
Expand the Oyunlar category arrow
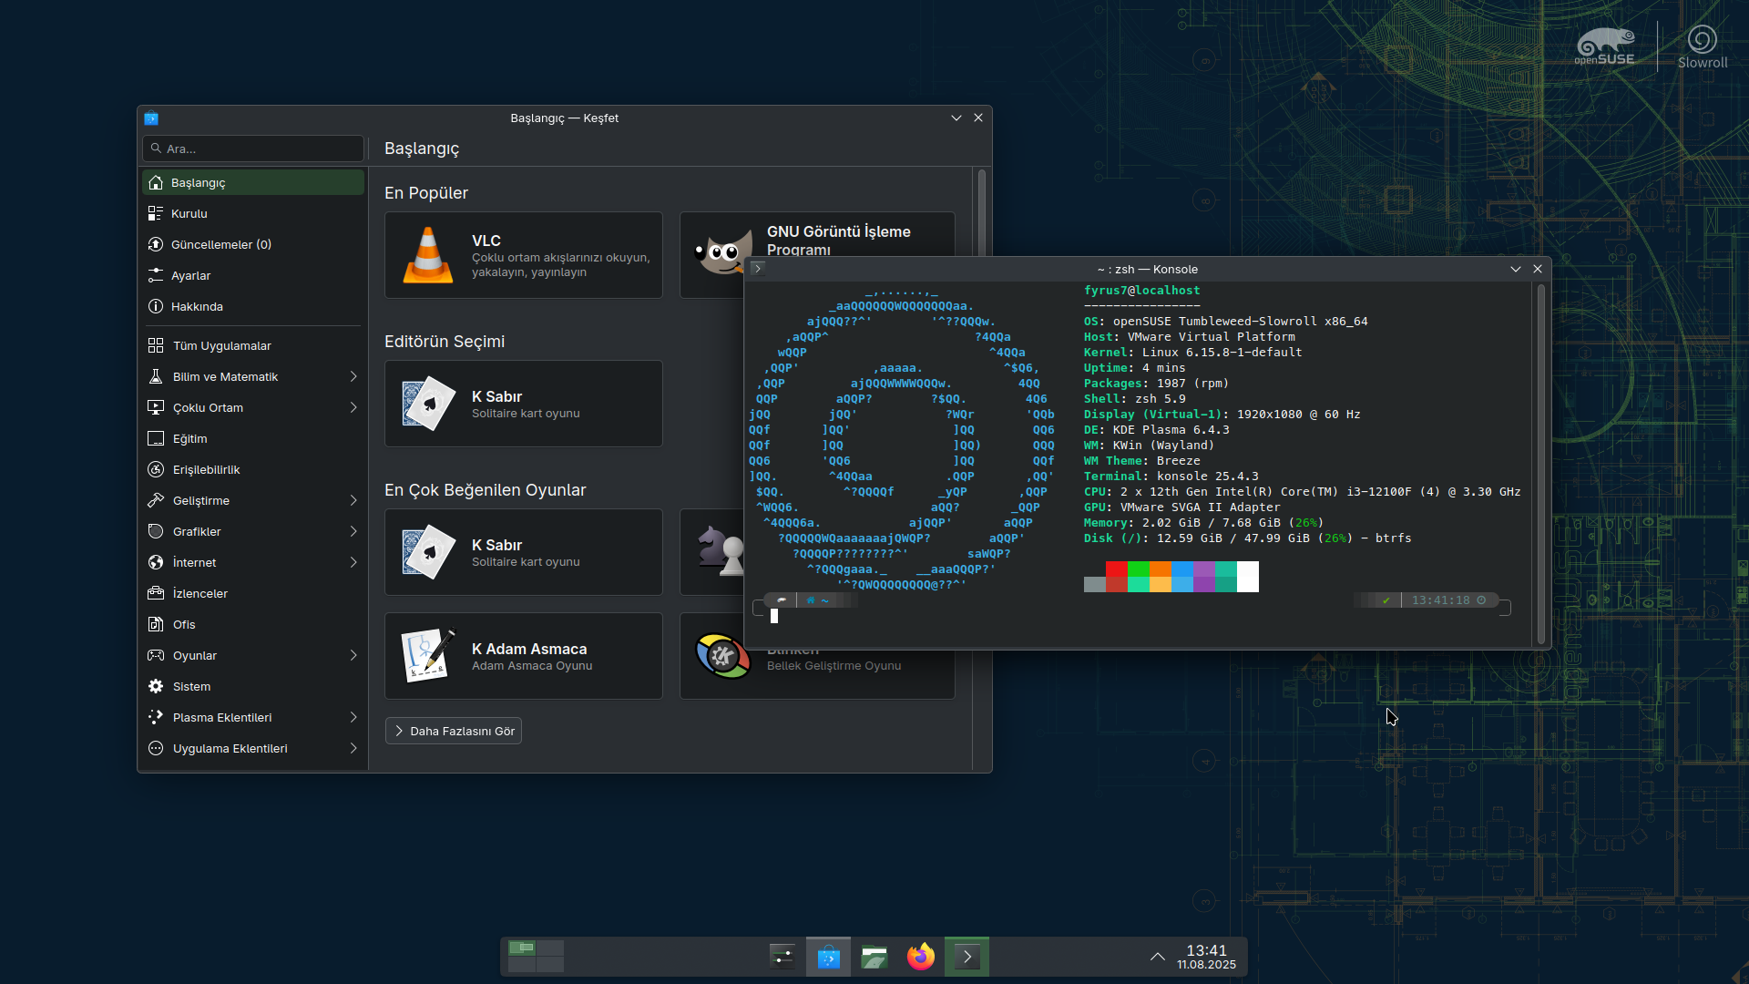(x=353, y=655)
